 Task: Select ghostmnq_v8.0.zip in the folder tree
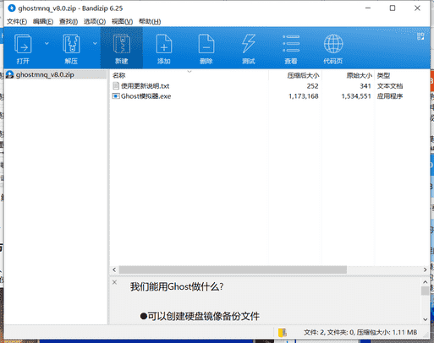pos(45,74)
